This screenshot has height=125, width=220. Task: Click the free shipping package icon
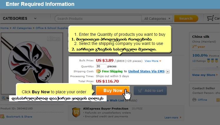[x=98, y=71]
